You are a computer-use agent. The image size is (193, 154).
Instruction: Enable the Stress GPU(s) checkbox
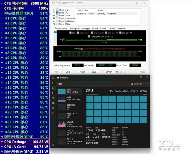(x=57, y=24)
